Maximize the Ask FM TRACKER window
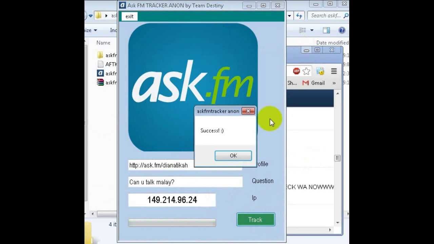The height and width of the screenshot is (244, 434). pos(263,5)
